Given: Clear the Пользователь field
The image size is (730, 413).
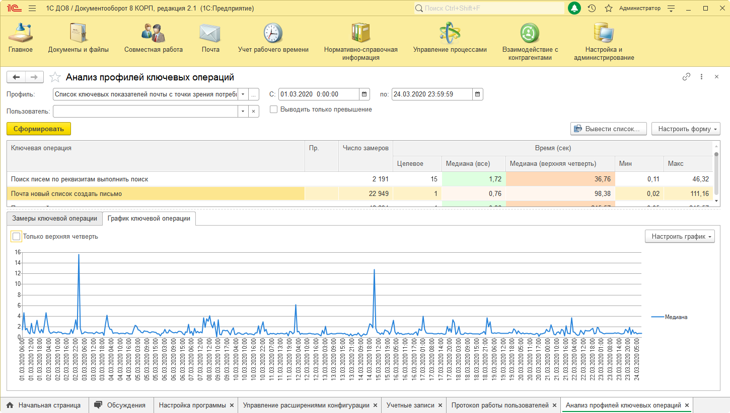Looking at the screenshot, I should coord(254,111).
